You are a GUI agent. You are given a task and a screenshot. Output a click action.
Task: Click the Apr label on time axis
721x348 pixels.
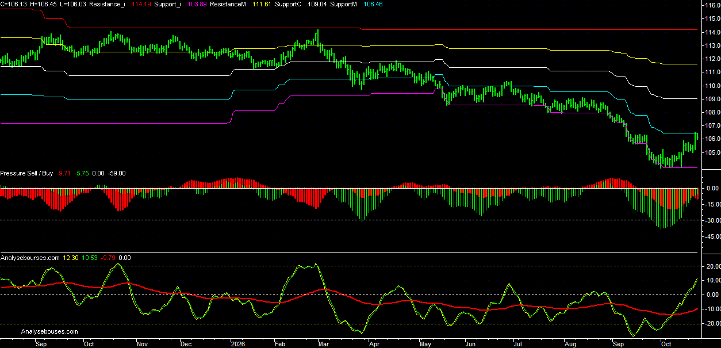tap(374, 344)
